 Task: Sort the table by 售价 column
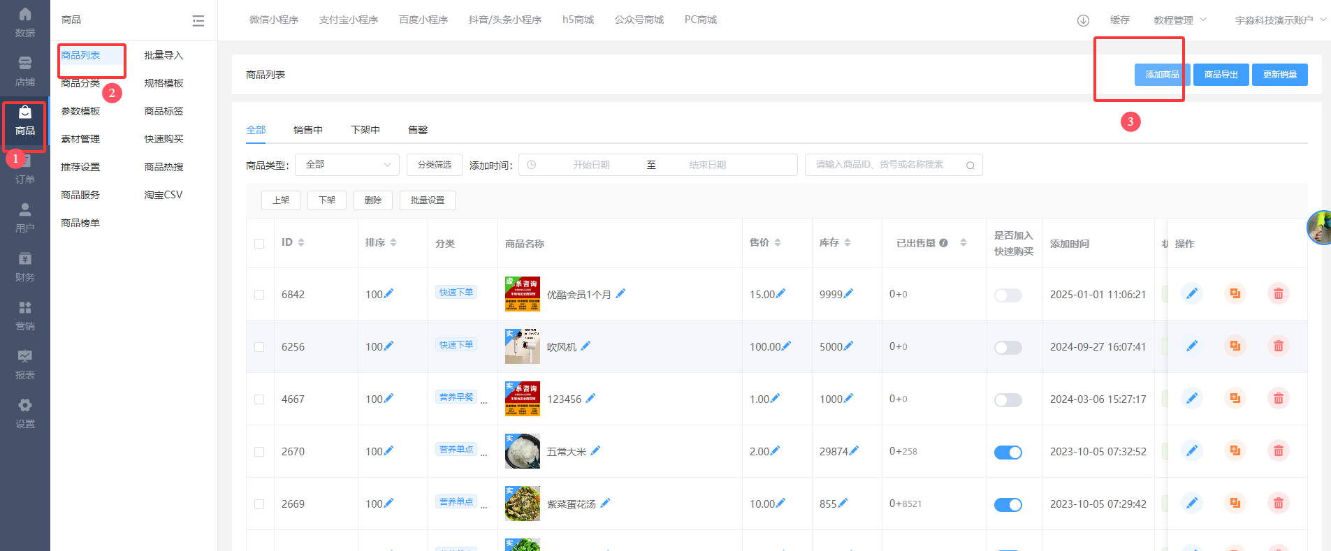click(778, 243)
